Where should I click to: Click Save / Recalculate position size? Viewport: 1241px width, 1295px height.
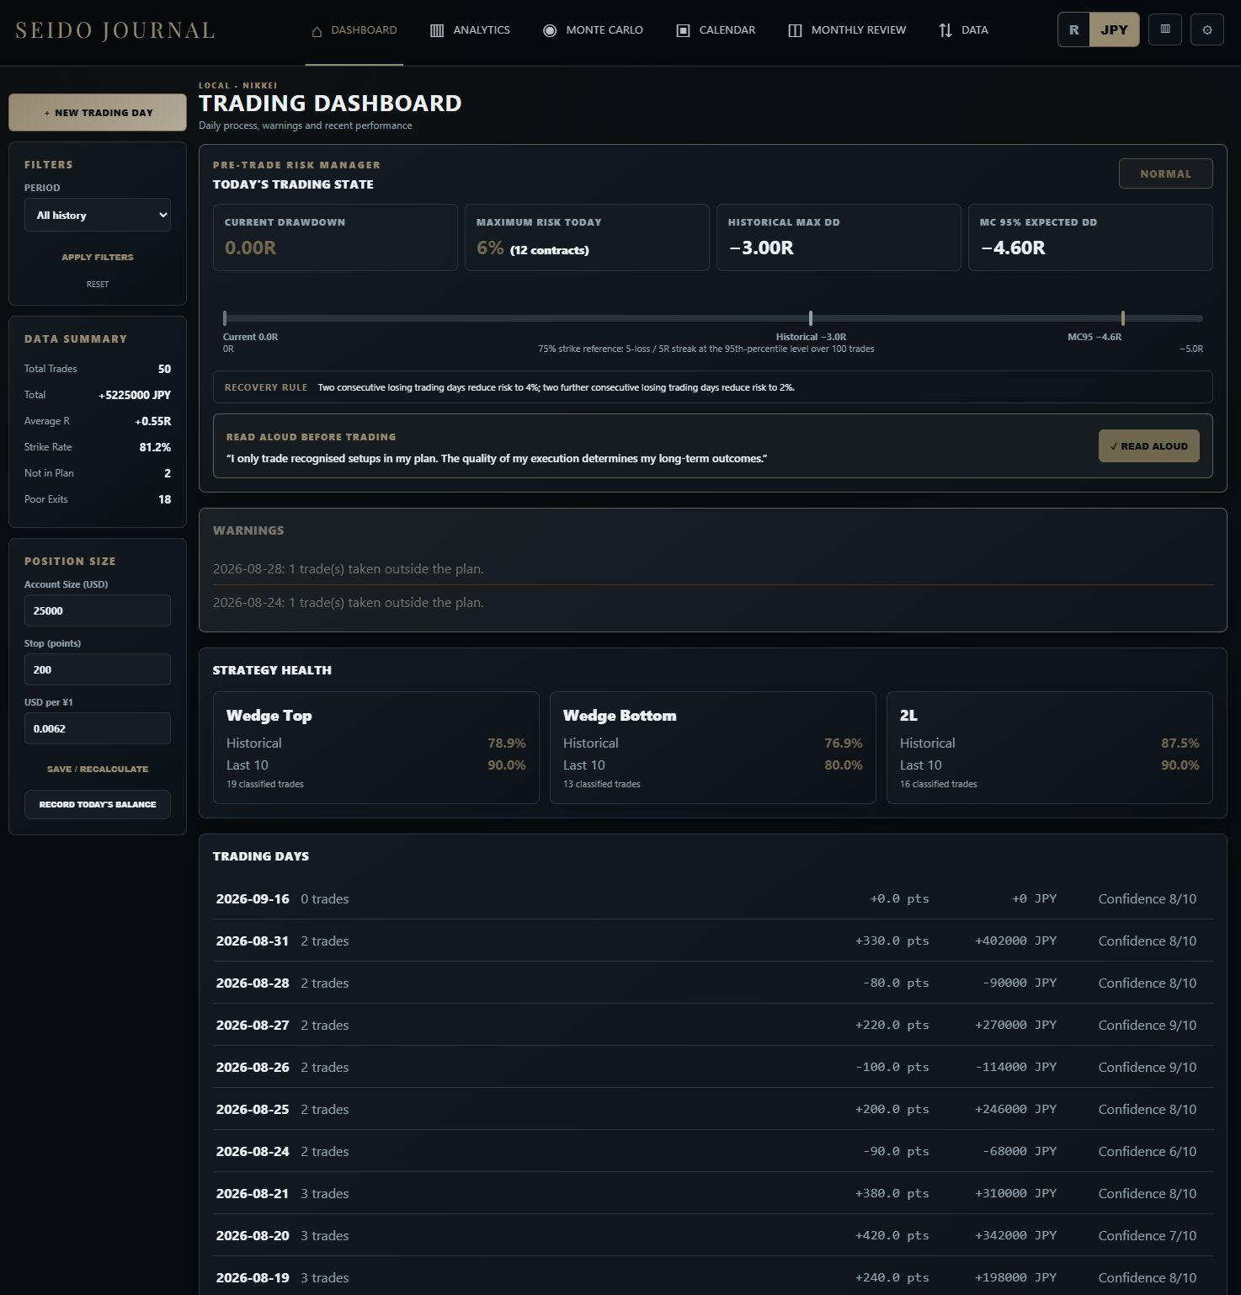pos(98,769)
